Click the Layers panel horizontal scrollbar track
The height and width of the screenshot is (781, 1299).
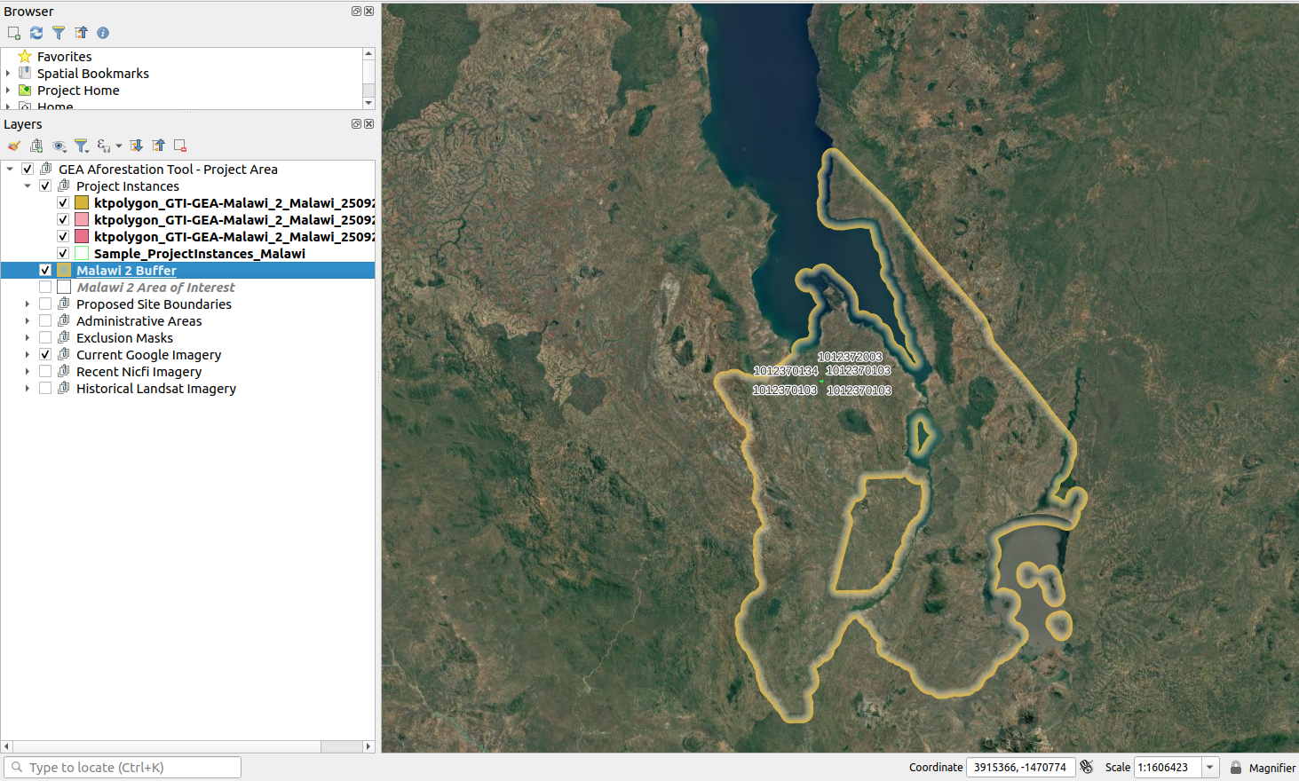pos(167,746)
